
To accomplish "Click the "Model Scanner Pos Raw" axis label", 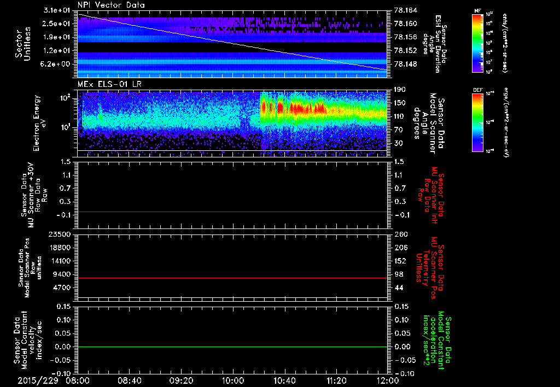I will [30, 267].
